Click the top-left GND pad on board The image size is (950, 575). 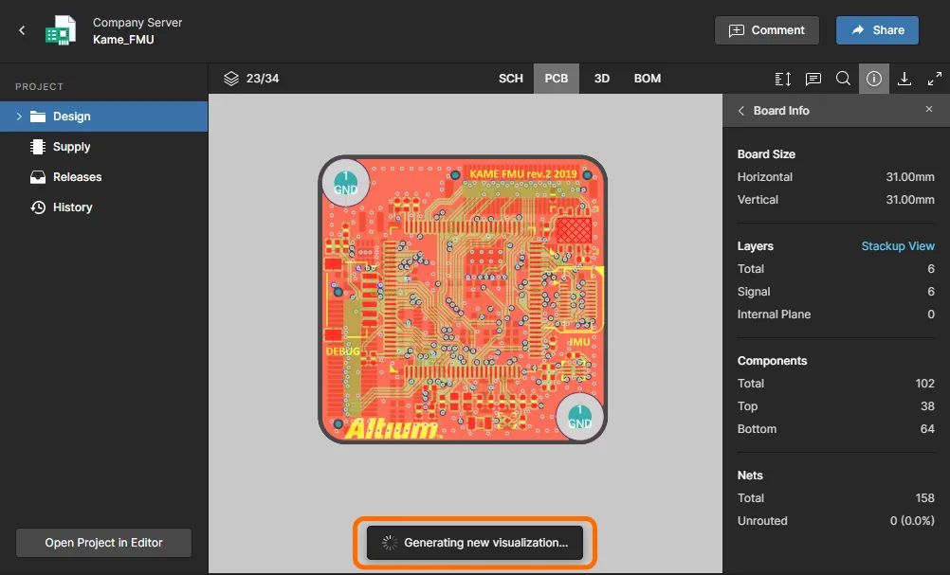pyautogui.click(x=345, y=184)
